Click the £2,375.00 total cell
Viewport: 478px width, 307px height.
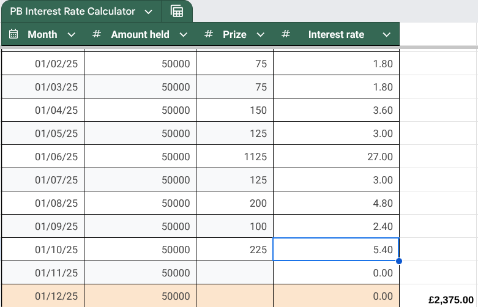(450, 300)
